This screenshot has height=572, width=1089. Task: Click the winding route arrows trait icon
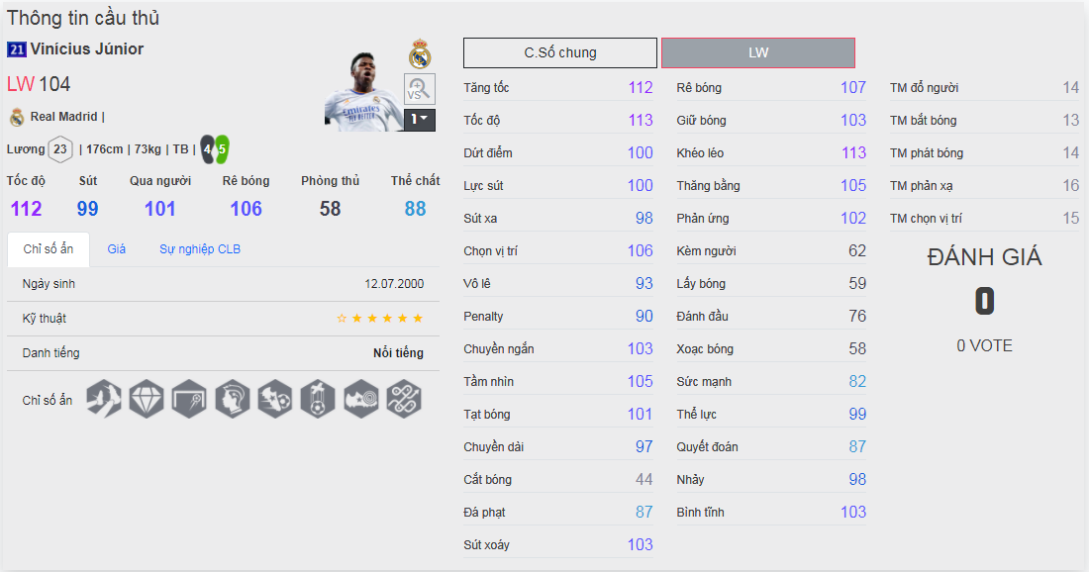point(404,398)
